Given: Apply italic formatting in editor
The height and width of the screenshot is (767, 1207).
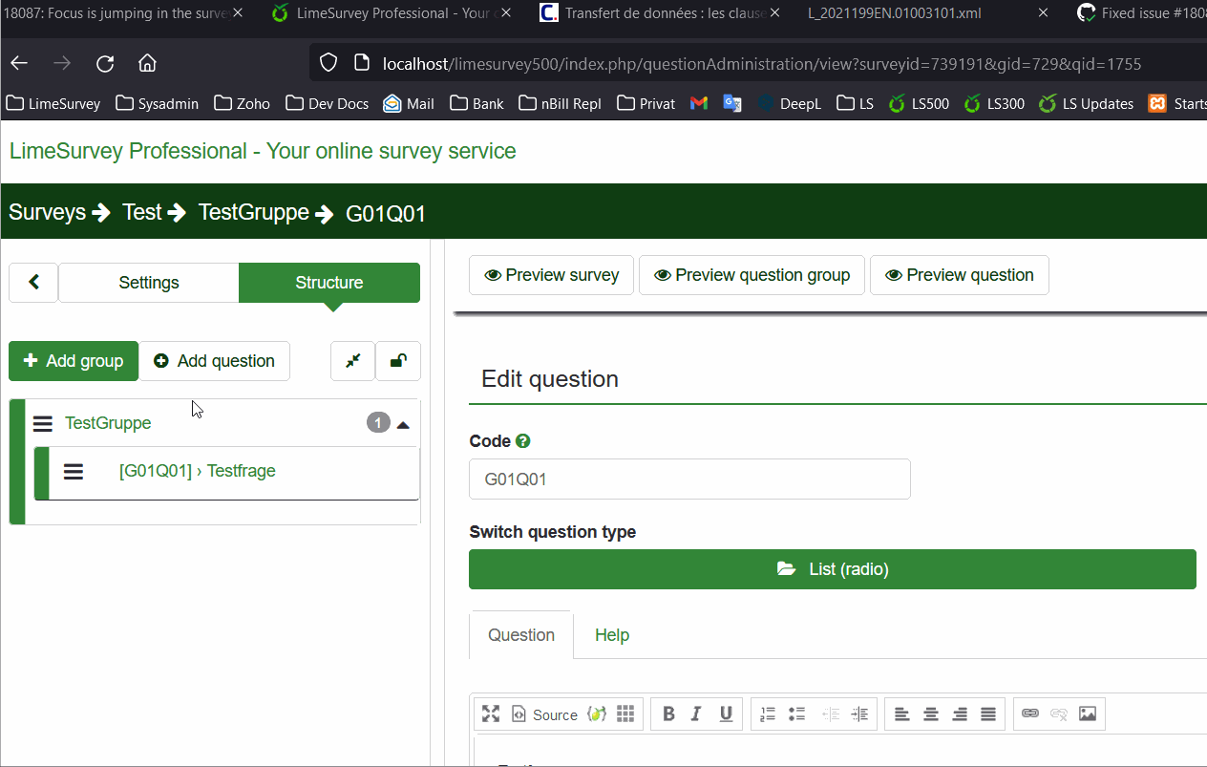Looking at the screenshot, I should pyautogui.click(x=696, y=714).
